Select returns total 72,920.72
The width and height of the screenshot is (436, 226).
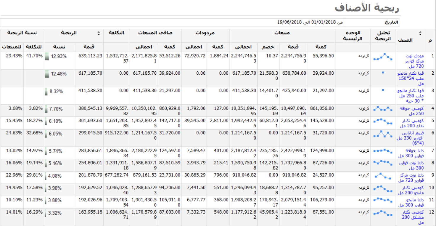click(194, 56)
